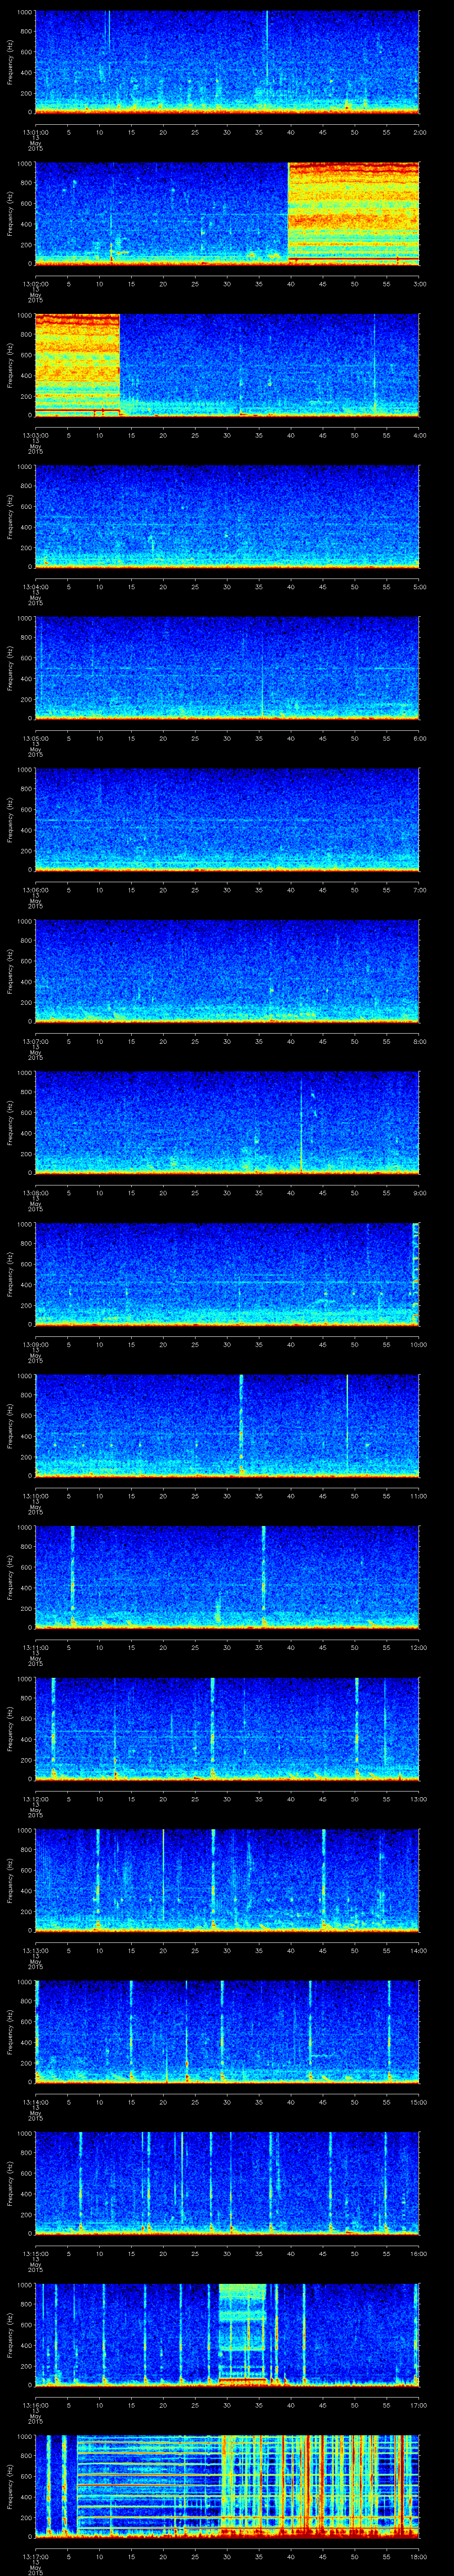This screenshot has width=454, height=2576.
Task: Click the '13:13:00' time label
Action: pyautogui.click(x=35, y=1950)
